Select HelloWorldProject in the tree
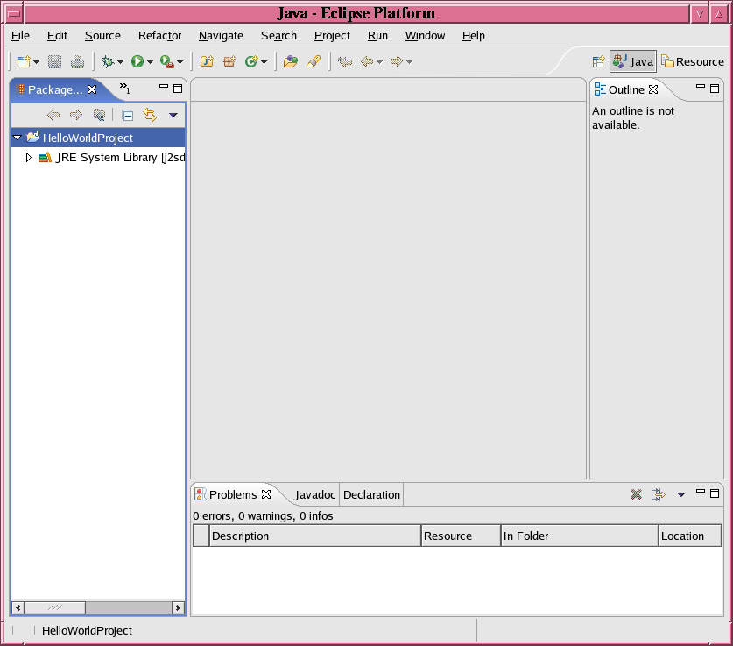 click(88, 138)
